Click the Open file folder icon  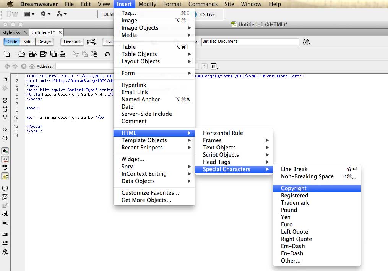click(21, 54)
